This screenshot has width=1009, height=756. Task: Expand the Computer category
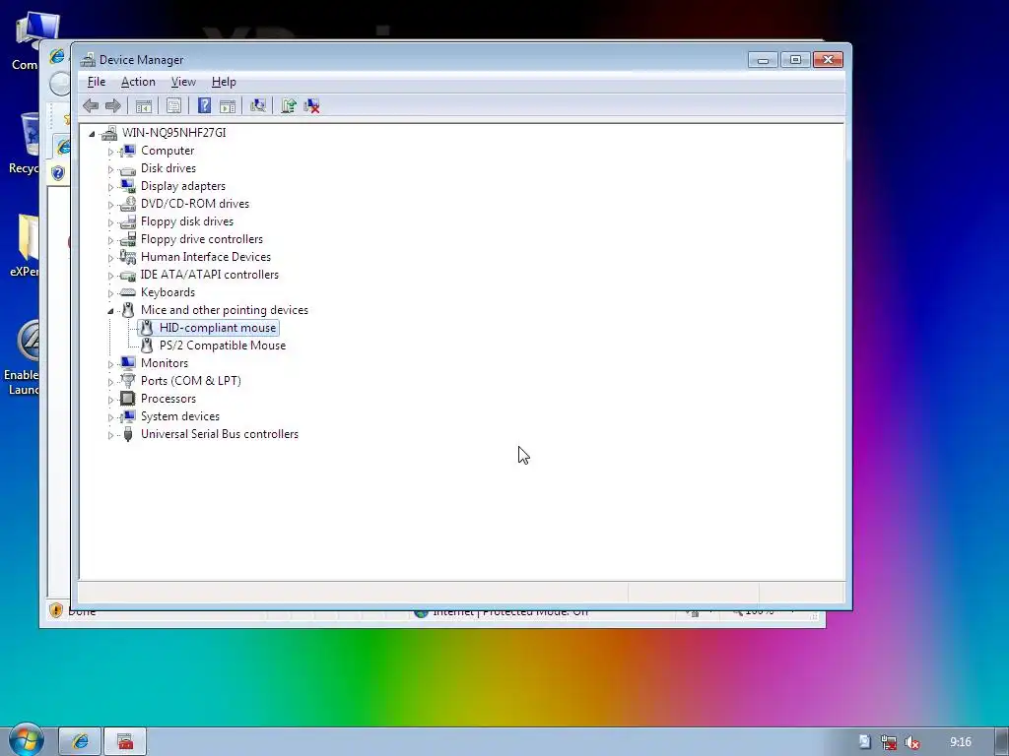110,152
